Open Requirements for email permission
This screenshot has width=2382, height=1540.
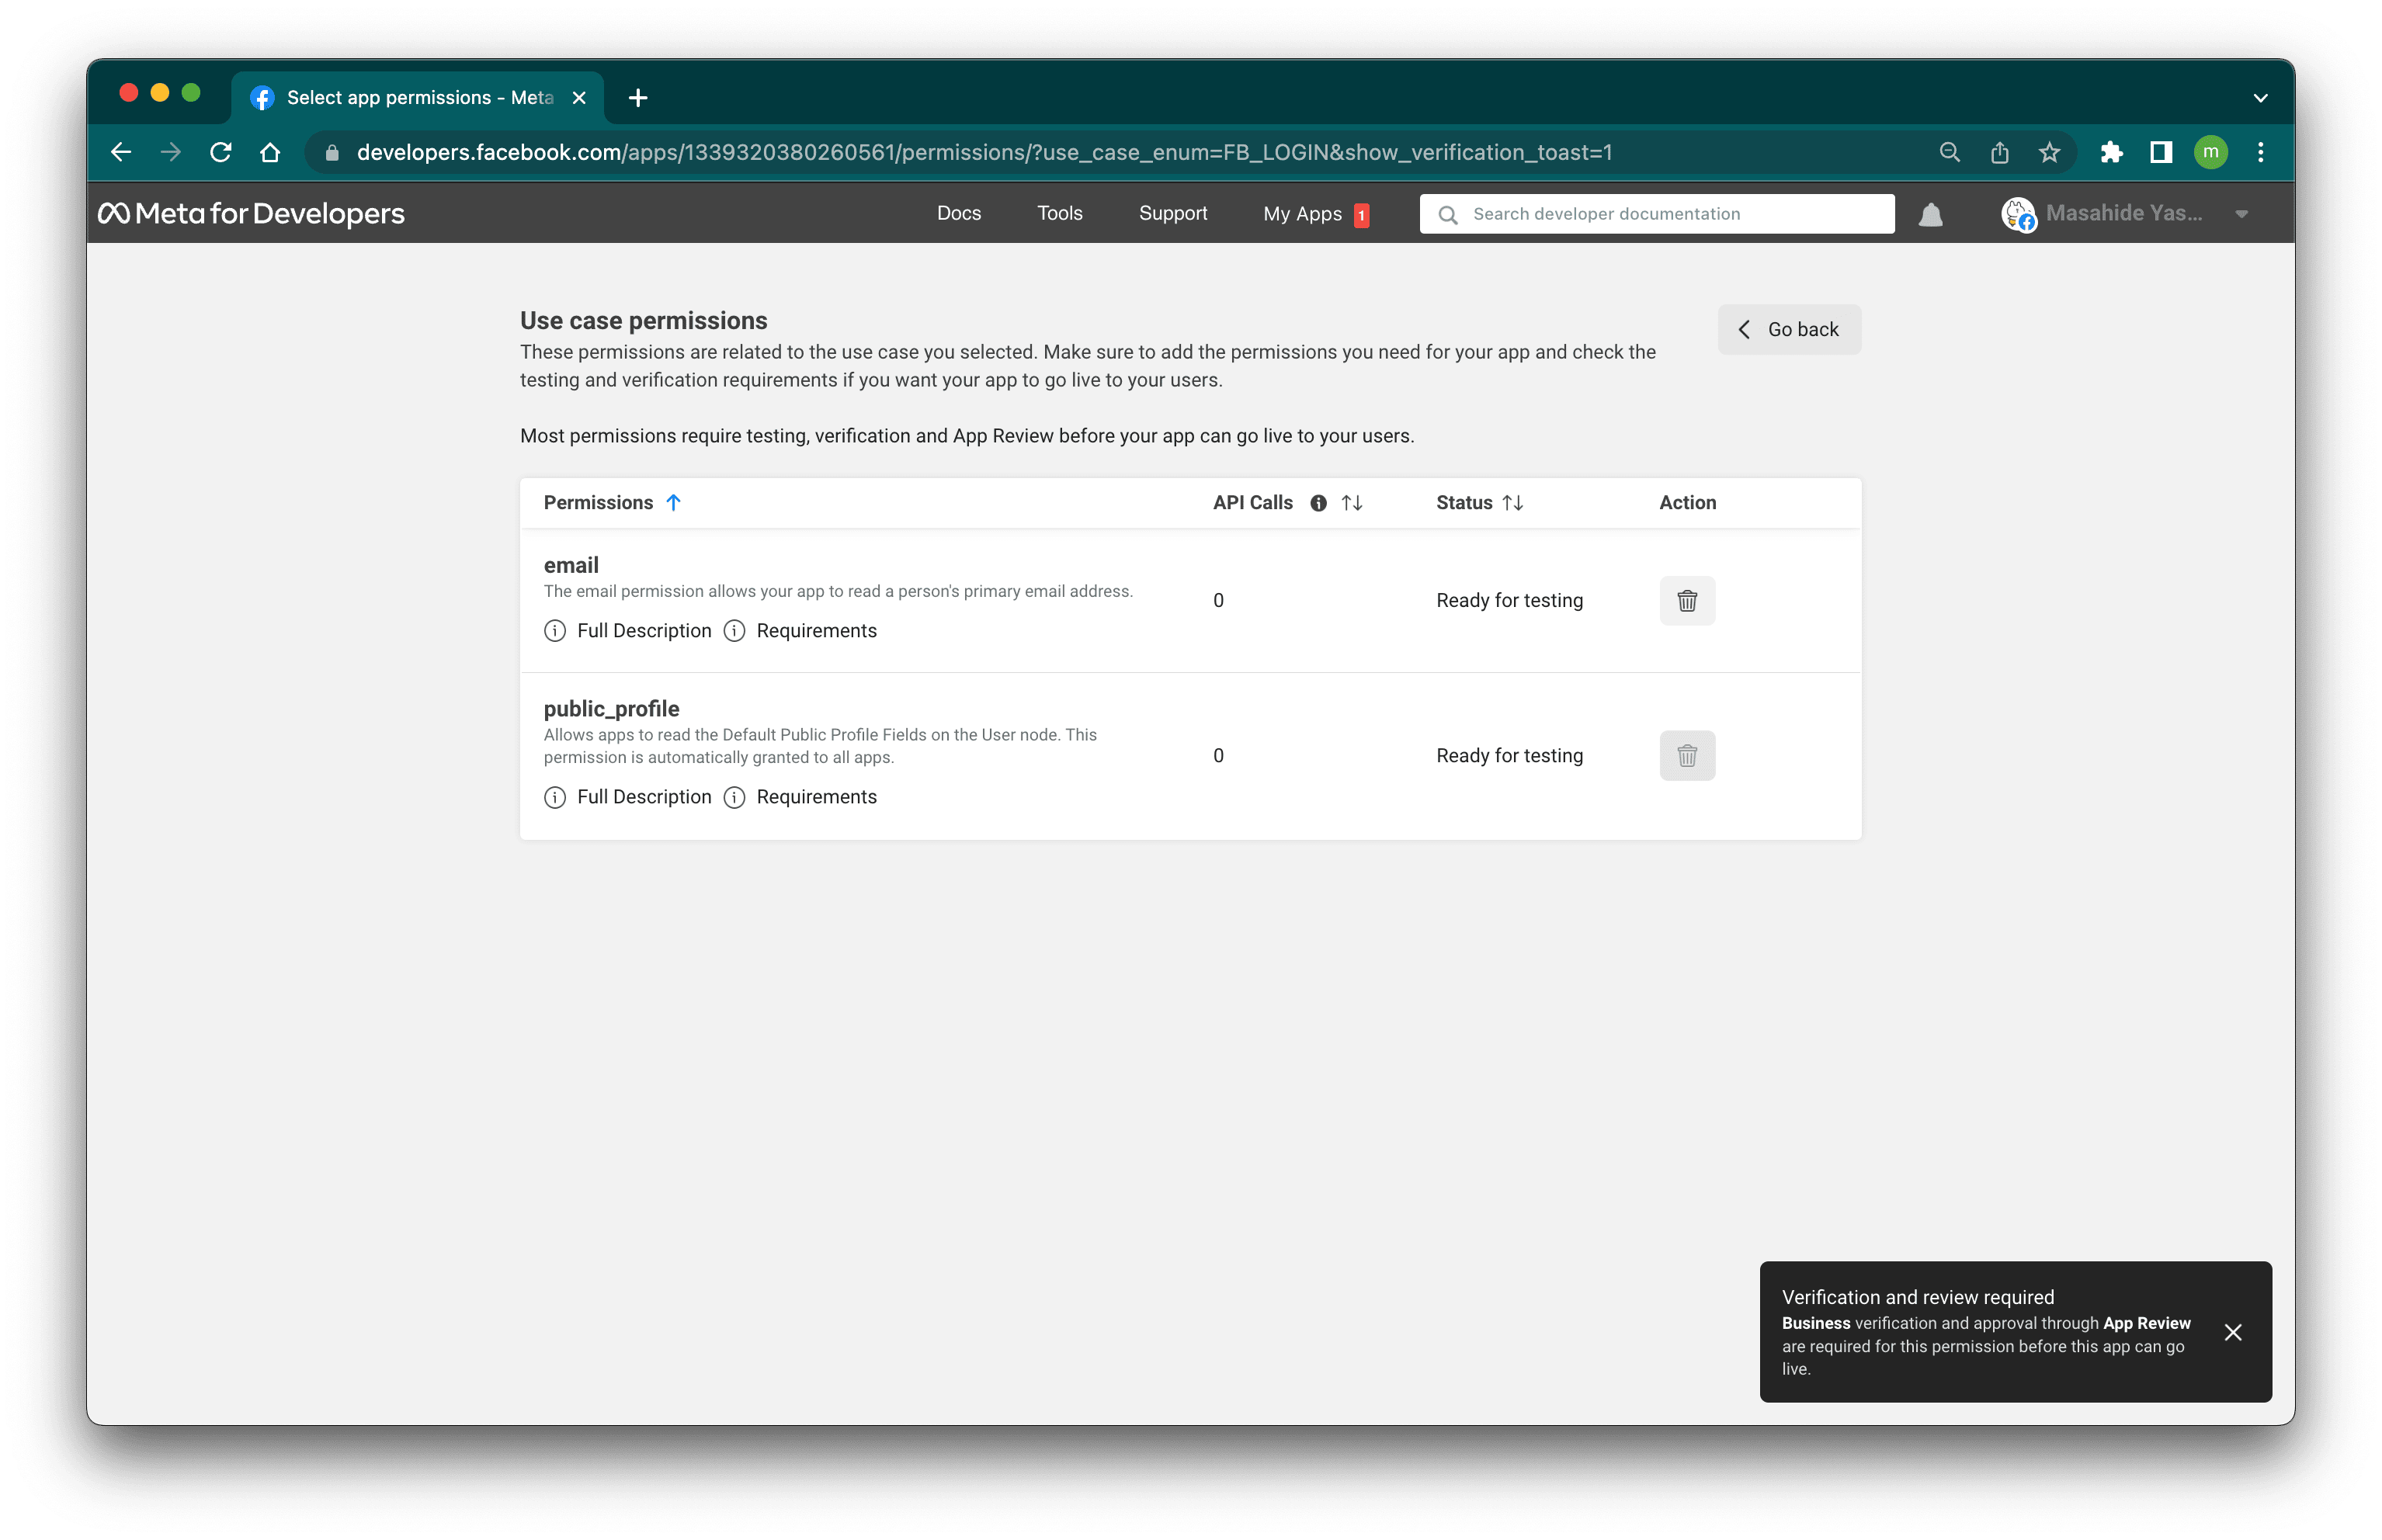click(799, 630)
